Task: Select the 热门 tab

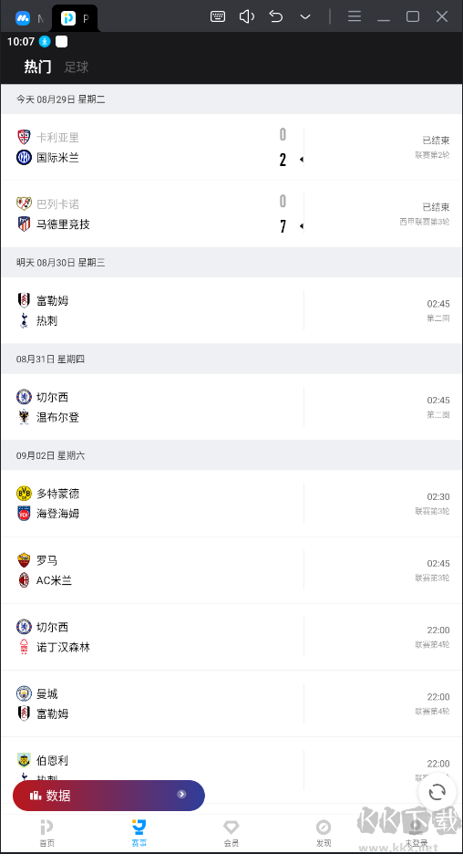Action: click(x=37, y=67)
